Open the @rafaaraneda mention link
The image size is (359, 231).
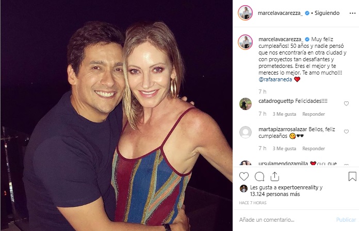pos(274,79)
